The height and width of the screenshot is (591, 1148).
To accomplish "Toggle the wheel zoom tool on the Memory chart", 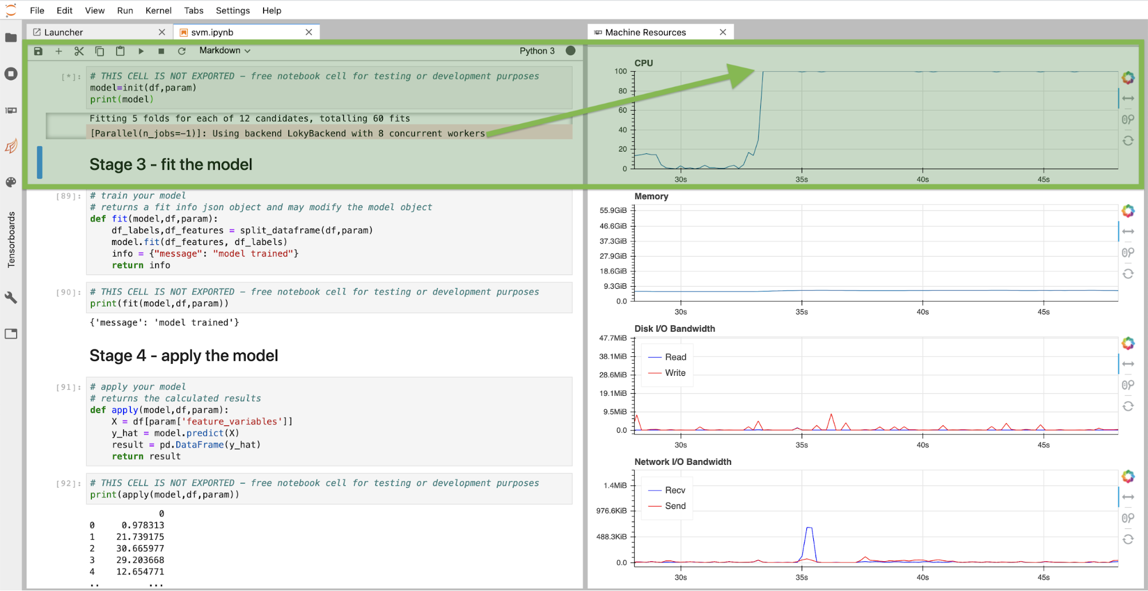I will click(x=1128, y=252).
